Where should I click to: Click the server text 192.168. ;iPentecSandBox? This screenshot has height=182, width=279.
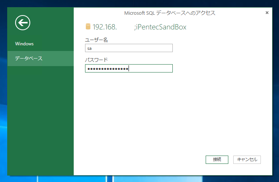[x=139, y=27]
